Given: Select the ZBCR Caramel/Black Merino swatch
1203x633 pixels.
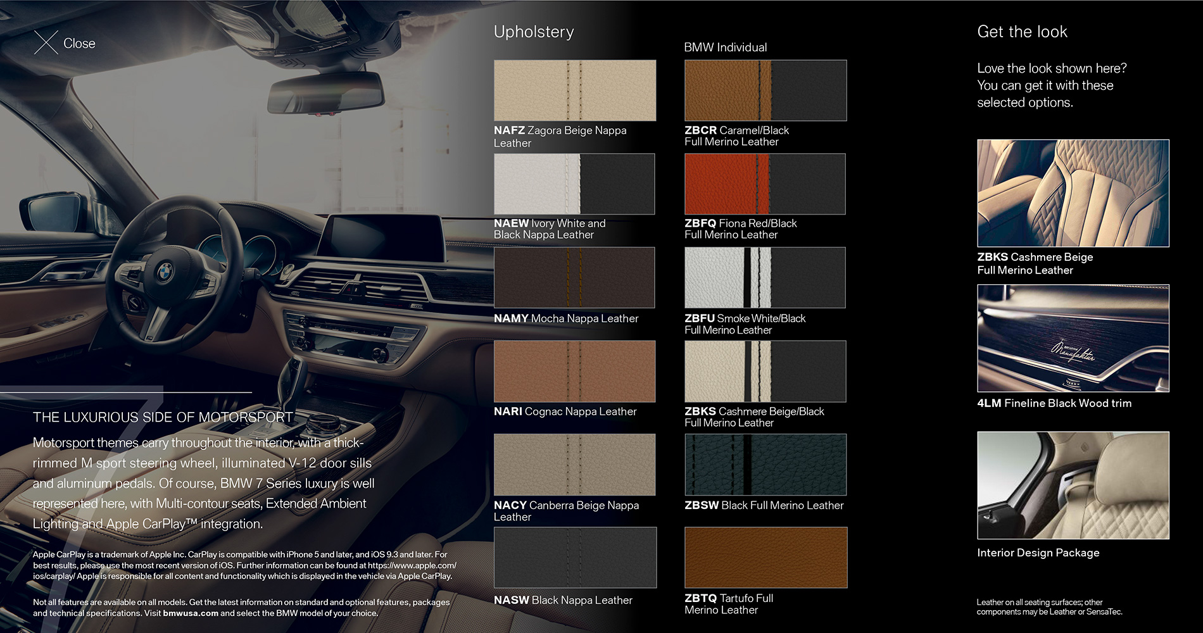Looking at the screenshot, I should 765,91.
